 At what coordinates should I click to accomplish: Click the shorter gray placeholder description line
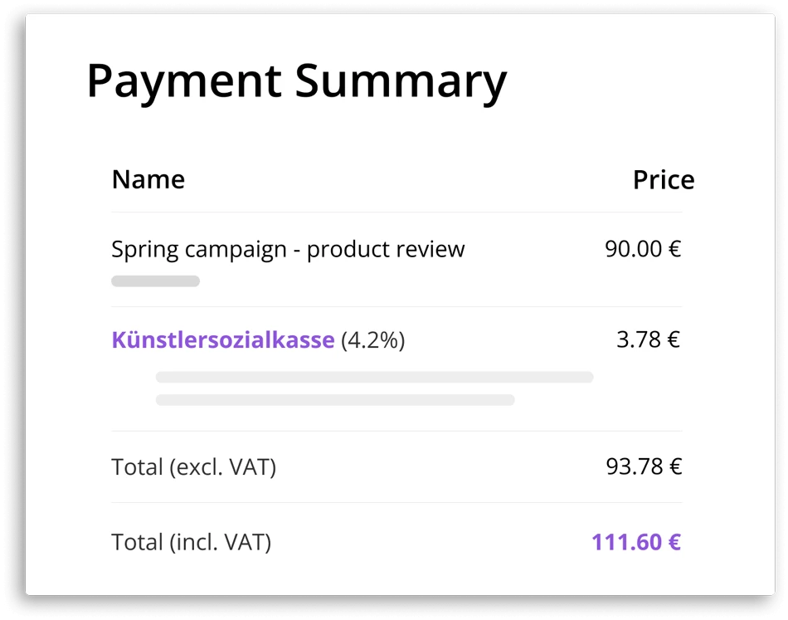(x=335, y=400)
